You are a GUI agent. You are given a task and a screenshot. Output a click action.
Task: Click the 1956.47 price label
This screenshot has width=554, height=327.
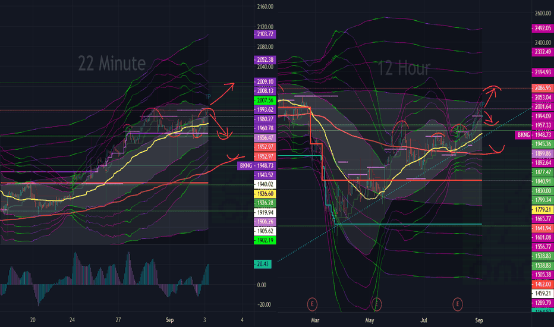[265, 137]
